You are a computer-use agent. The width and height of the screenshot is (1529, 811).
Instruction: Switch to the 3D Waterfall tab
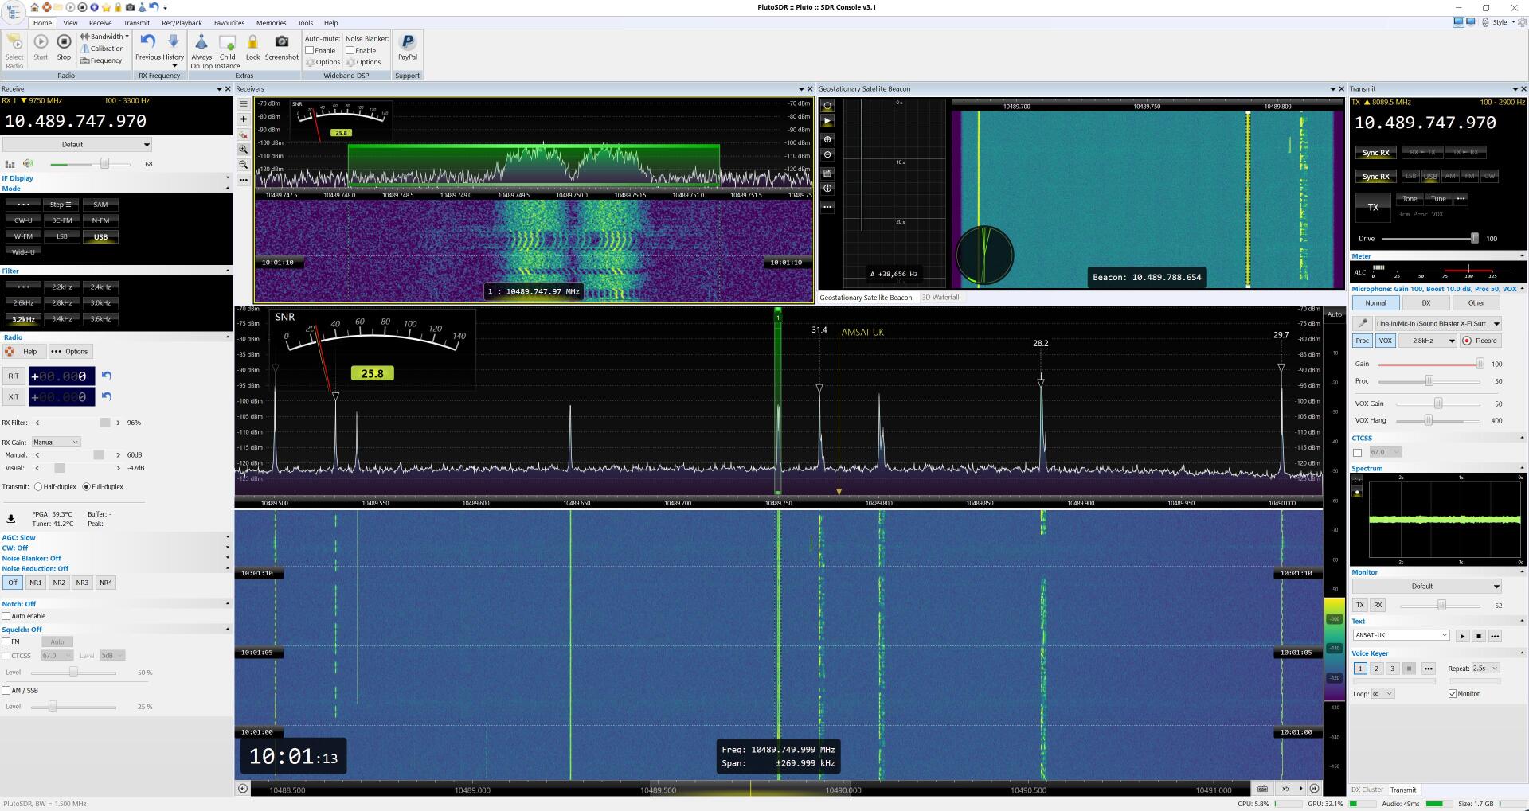click(x=940, y=297)
